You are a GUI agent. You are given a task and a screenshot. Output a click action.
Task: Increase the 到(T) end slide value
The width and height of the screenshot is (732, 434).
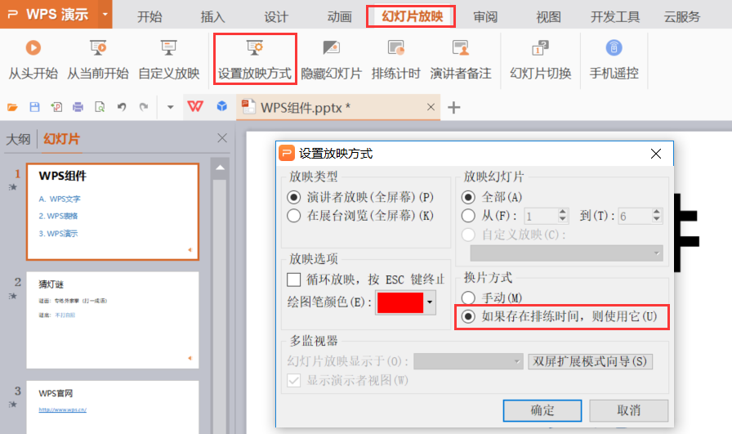(x=657, y=212)
